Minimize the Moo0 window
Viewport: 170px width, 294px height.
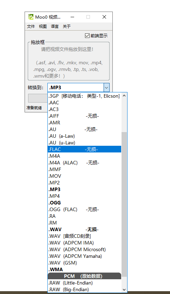pos(72,17)
